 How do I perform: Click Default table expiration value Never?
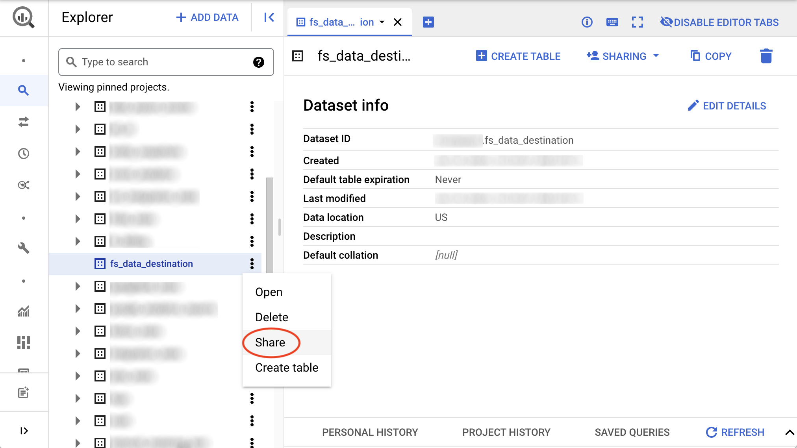[448, 180]
